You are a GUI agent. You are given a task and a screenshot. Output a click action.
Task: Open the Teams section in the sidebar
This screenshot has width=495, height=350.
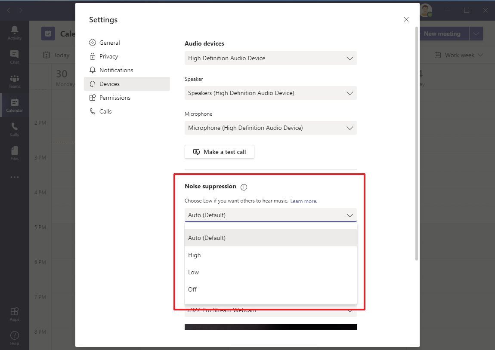pos(14,80)
